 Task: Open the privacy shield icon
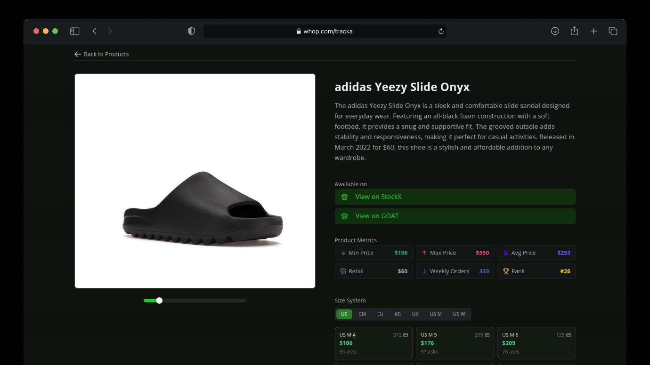tap(191, 31)
